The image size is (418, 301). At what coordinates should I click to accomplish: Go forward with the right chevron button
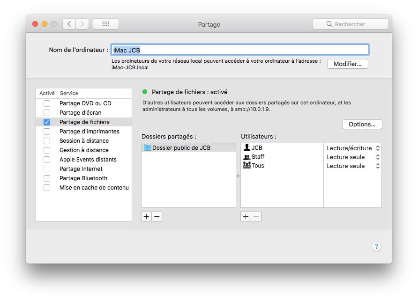[82, 24]
